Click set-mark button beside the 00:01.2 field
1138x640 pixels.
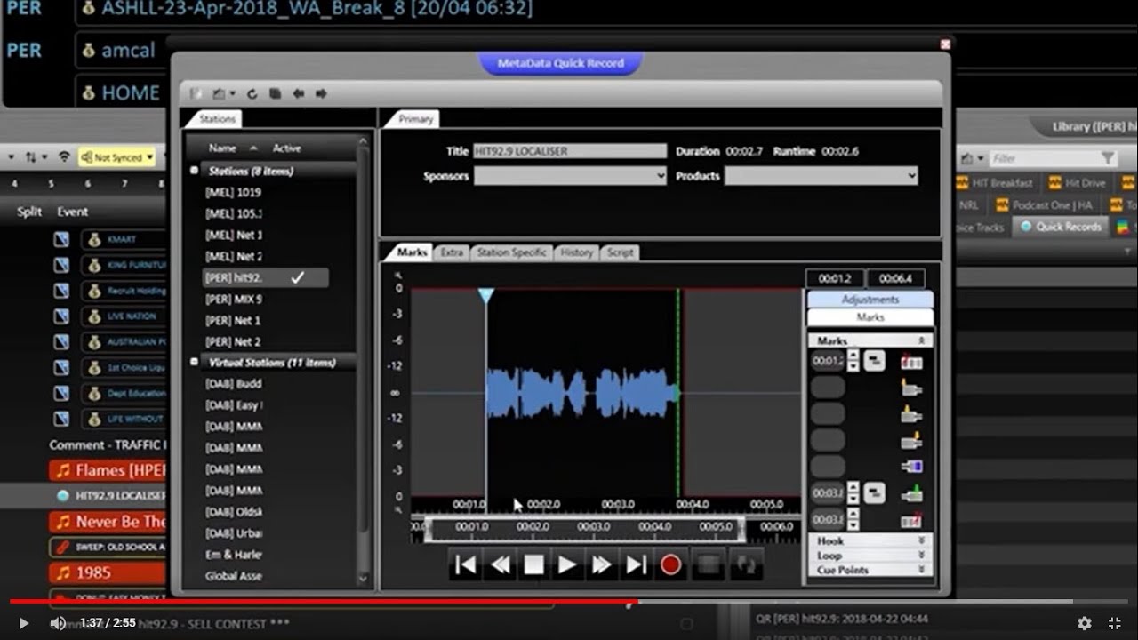point(875,361)
